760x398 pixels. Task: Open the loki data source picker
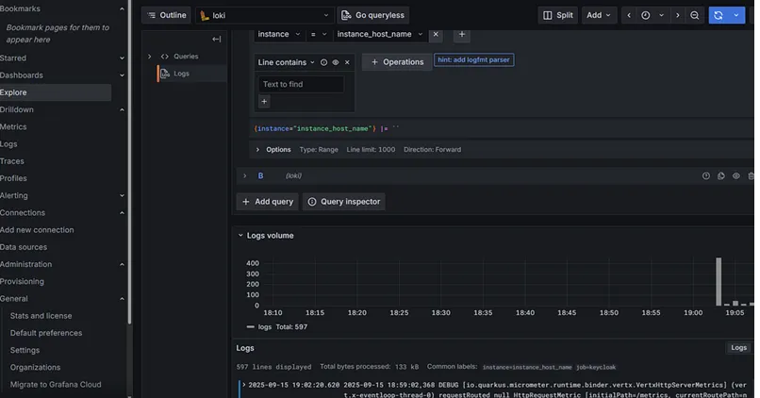pyautogui.click(x=265, y=15)
